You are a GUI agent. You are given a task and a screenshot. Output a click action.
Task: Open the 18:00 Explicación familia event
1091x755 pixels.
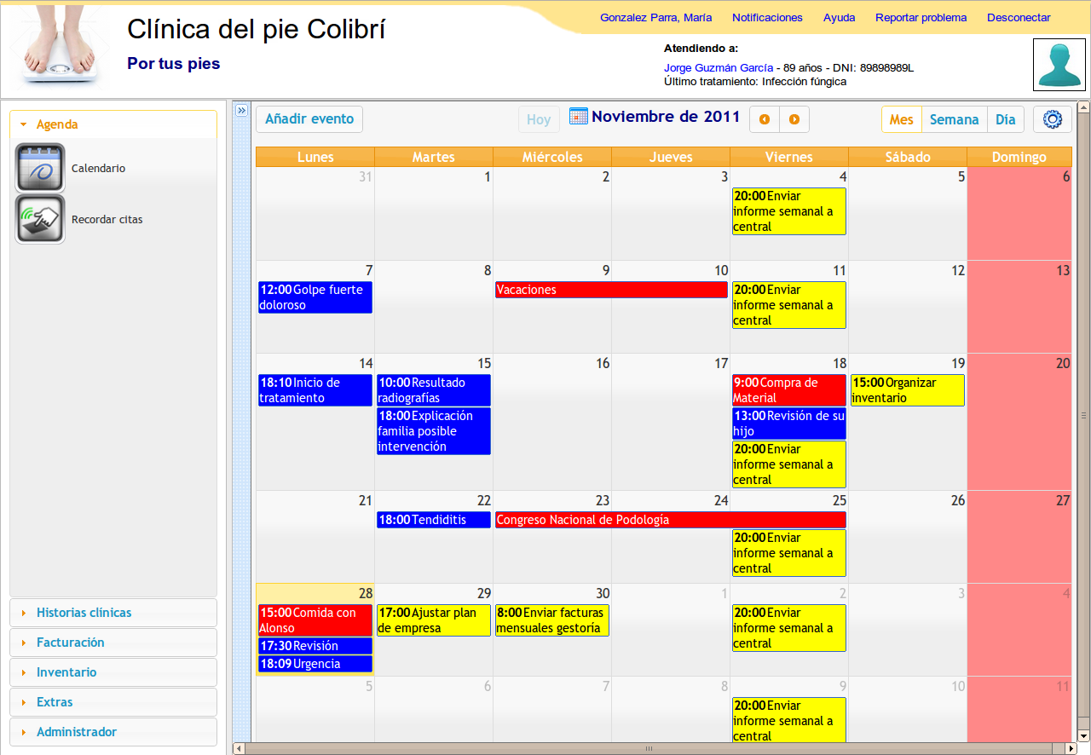(x=434, y=431)
